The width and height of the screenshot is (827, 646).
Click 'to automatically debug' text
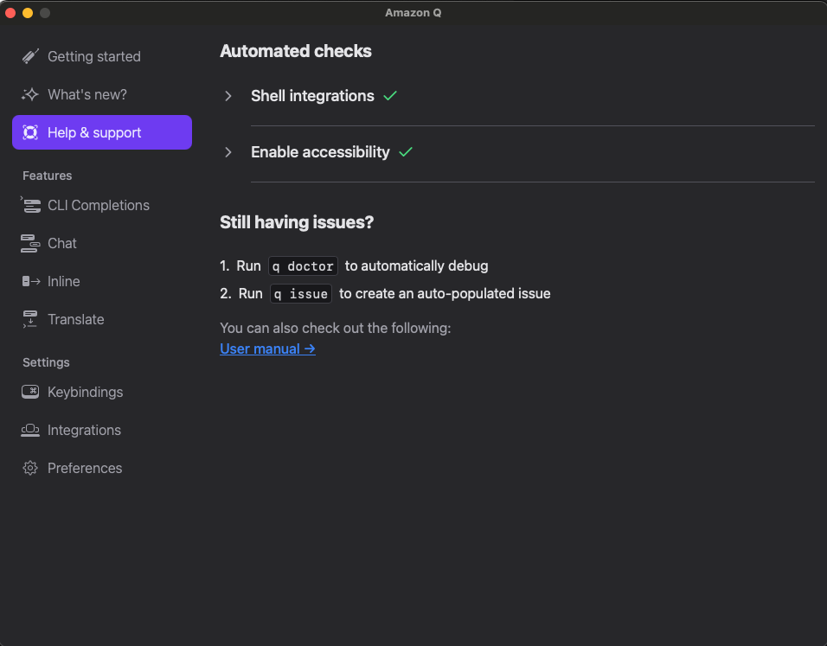tap(416, 265)
